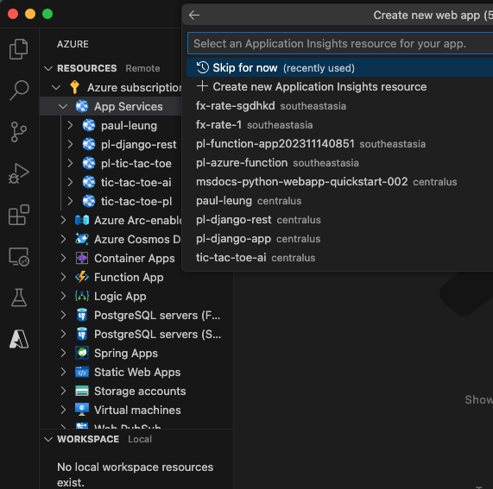The height and width of the screenshot is (489, 493).
Task: Collapse the WORKSPACE section
Action: [48, 439]
